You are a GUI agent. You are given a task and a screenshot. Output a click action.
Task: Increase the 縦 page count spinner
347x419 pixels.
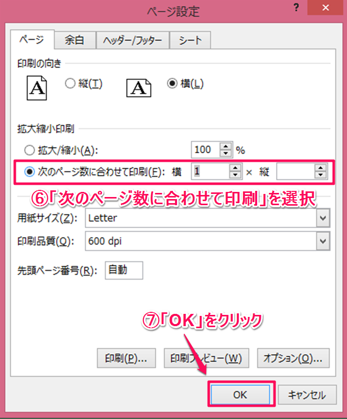tap(320, 168)
